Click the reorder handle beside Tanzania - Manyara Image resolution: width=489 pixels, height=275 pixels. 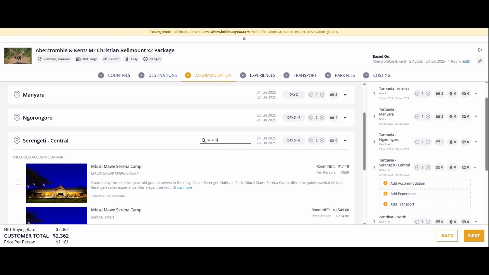coord(374,116)
